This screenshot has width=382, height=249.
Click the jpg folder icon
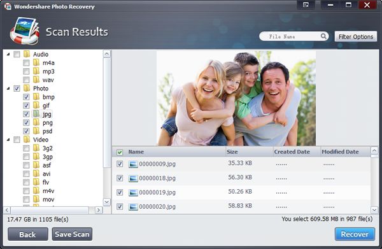tap(36, 114)
